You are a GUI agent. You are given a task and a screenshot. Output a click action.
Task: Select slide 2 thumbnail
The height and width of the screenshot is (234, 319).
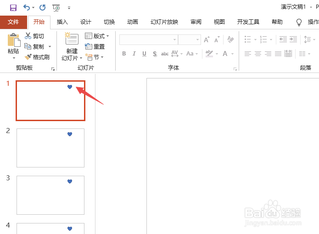click(x=50, y=148)
